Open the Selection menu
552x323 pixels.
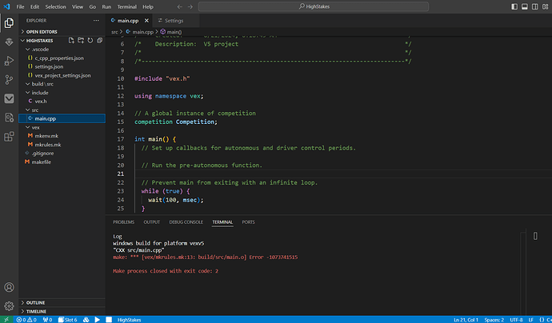56,6
